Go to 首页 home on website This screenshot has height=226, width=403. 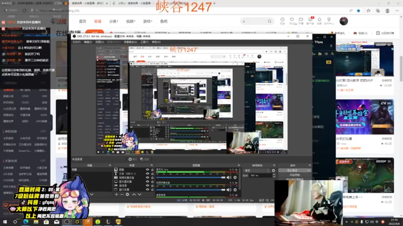pyautogui.click(x=83, y=21)
